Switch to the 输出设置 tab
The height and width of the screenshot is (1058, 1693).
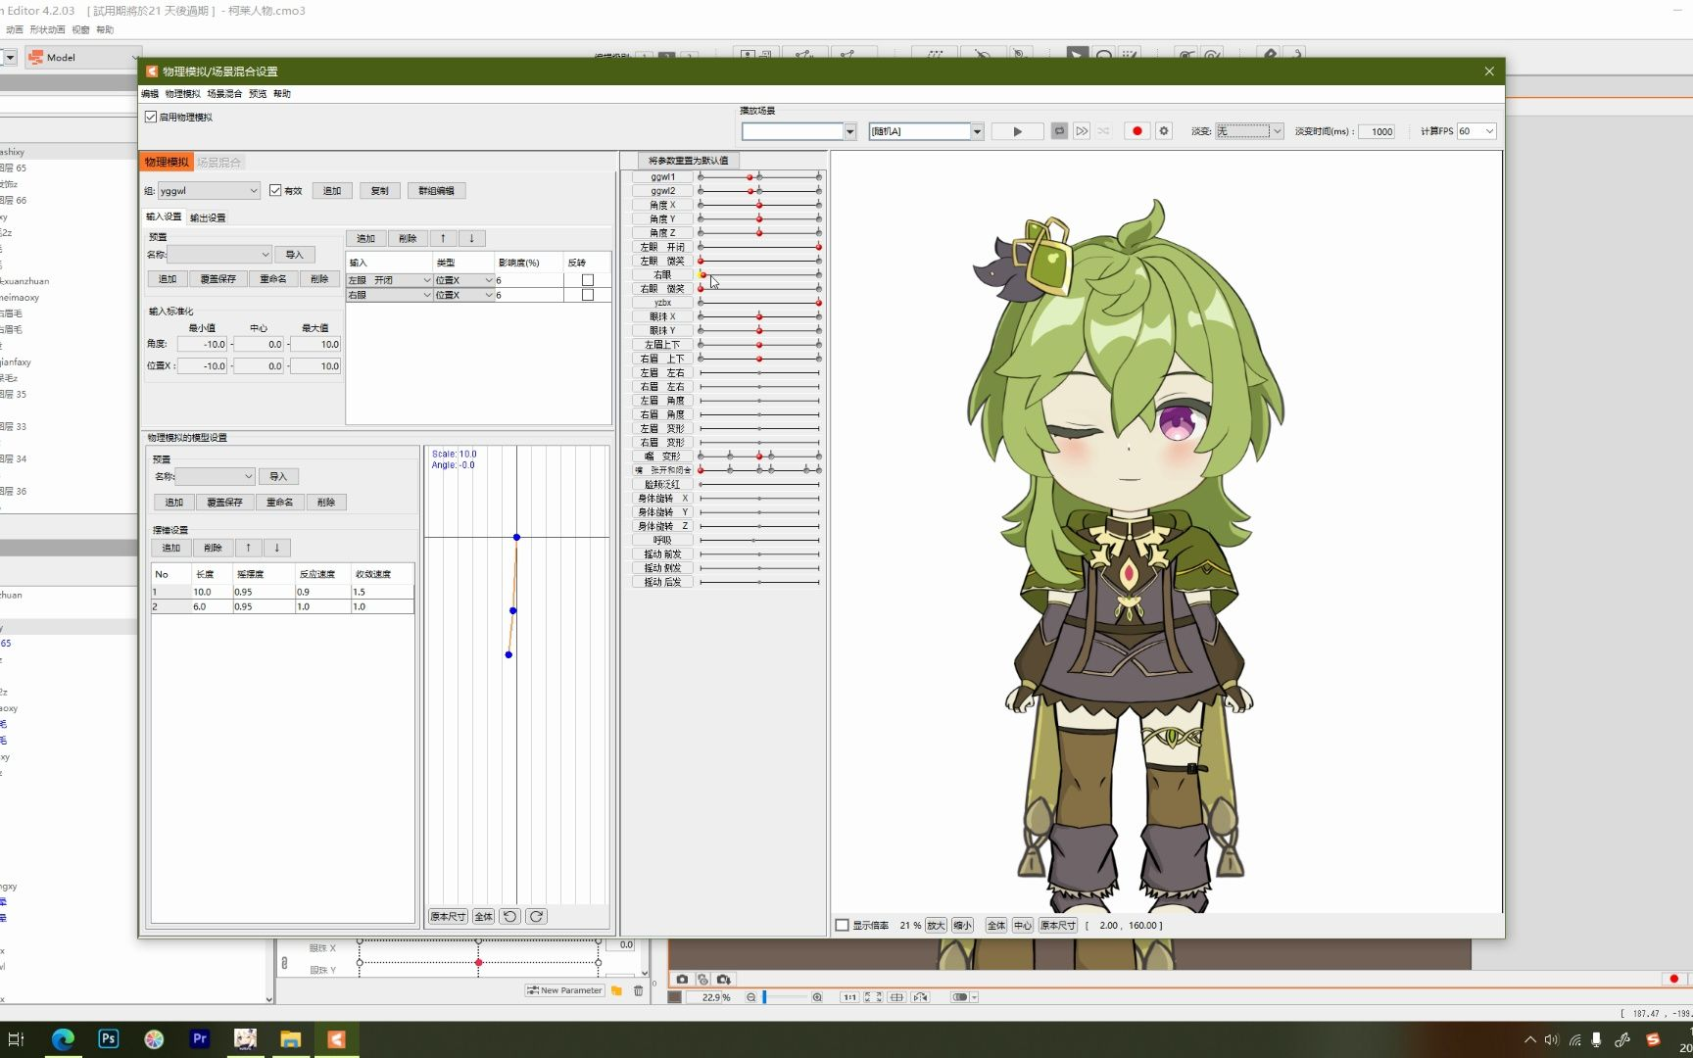coord(208,217)
